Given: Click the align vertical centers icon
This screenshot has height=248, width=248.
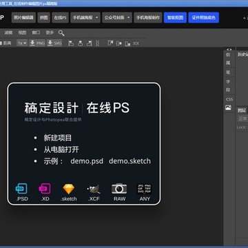Looking at the screenshot, I should coord(118,43).
